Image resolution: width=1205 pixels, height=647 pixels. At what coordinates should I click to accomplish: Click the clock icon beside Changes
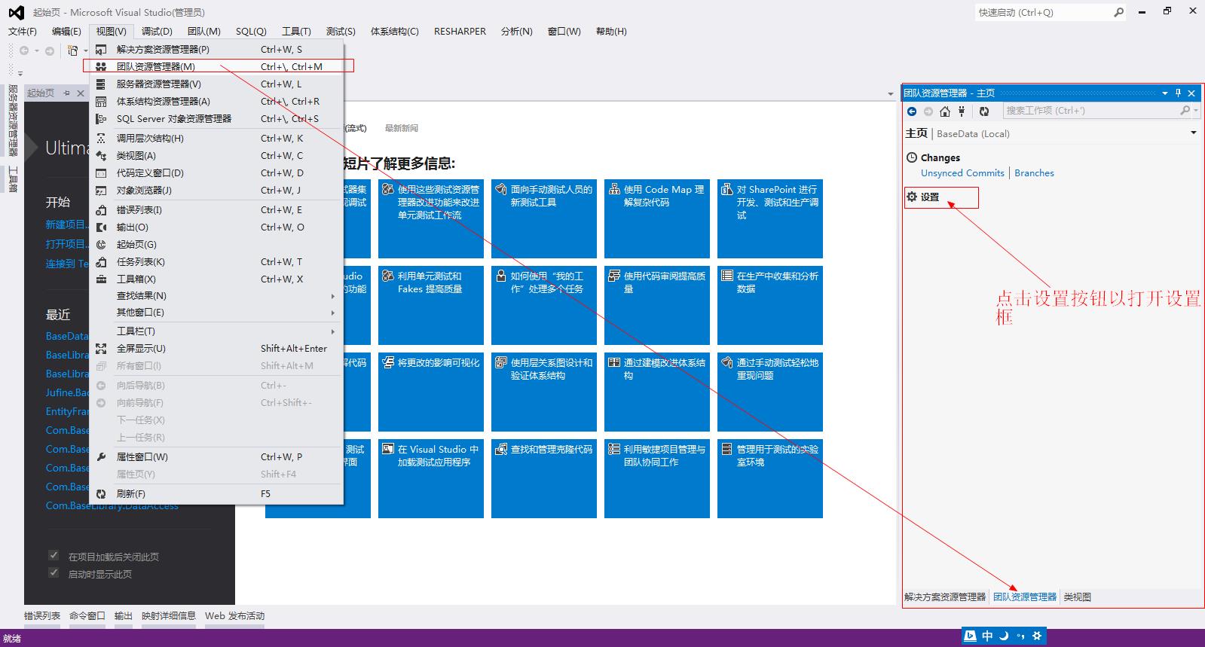coord(912,157)
